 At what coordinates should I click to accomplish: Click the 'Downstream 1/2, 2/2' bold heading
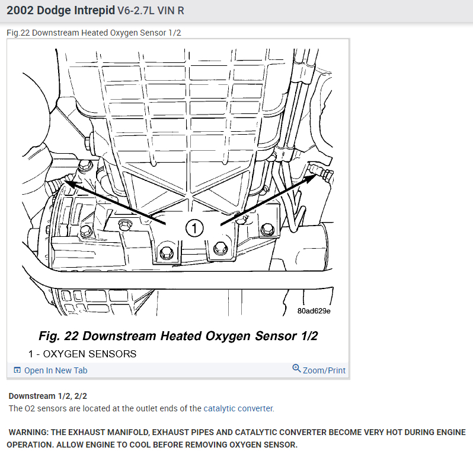pos(47,396)
